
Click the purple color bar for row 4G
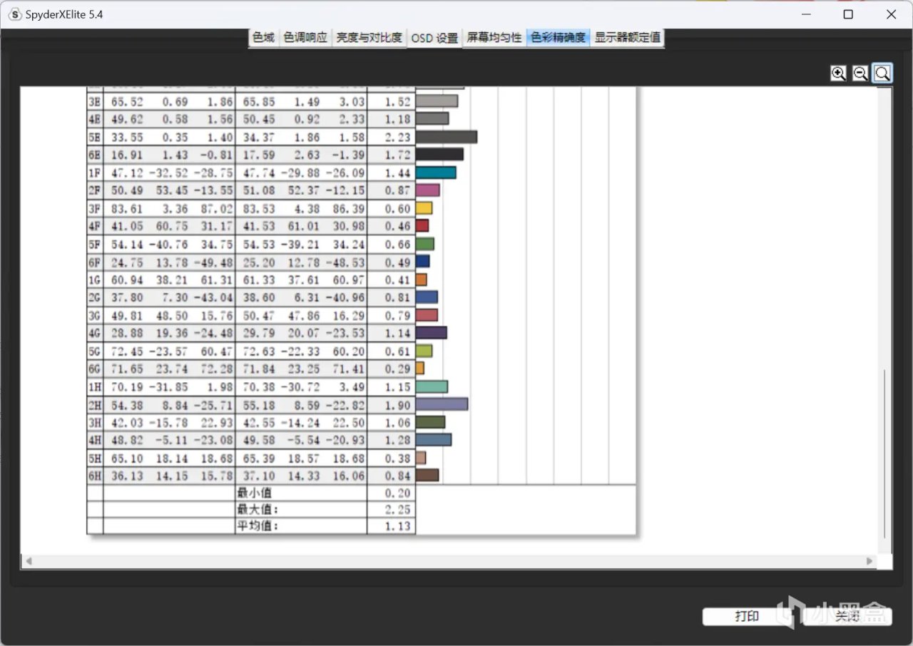click(432, 333)
